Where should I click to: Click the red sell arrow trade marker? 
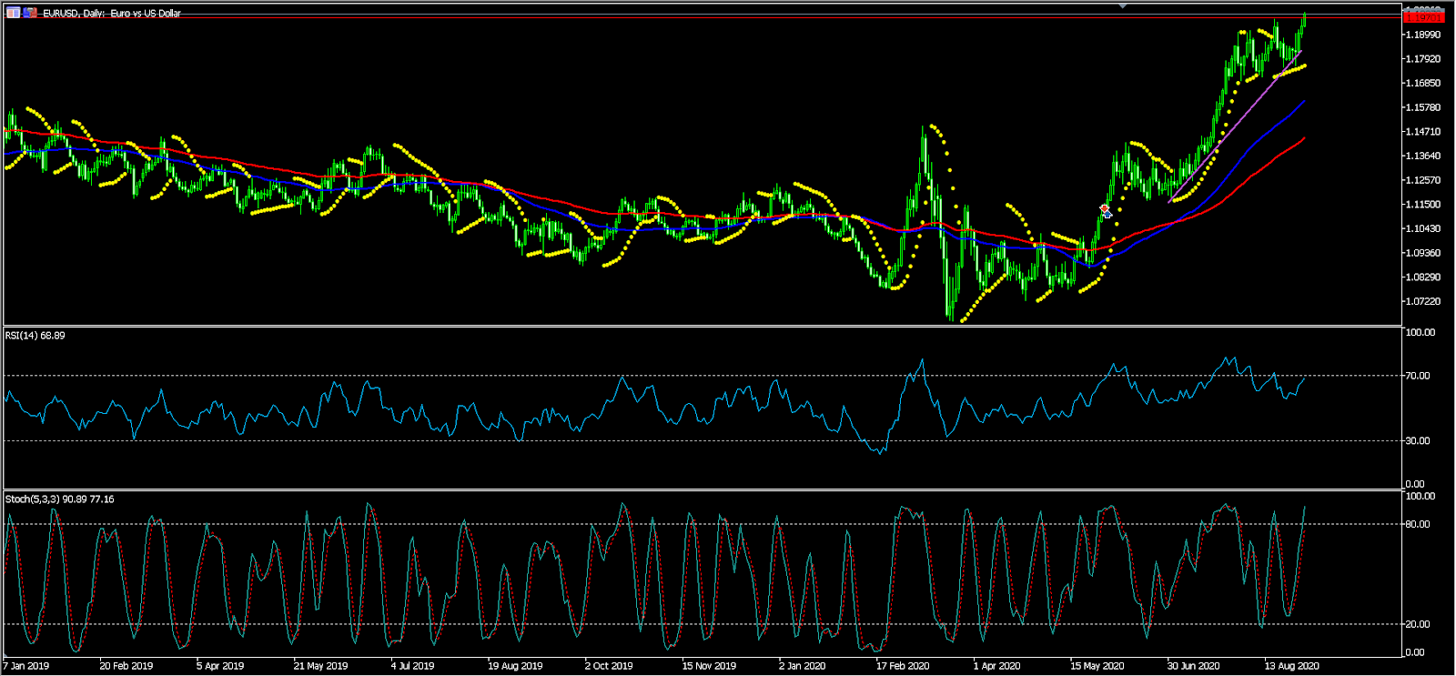point(1104,208)
